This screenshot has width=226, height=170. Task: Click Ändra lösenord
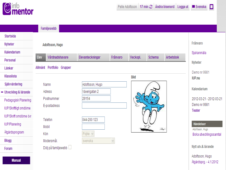(x=165, y=7)
